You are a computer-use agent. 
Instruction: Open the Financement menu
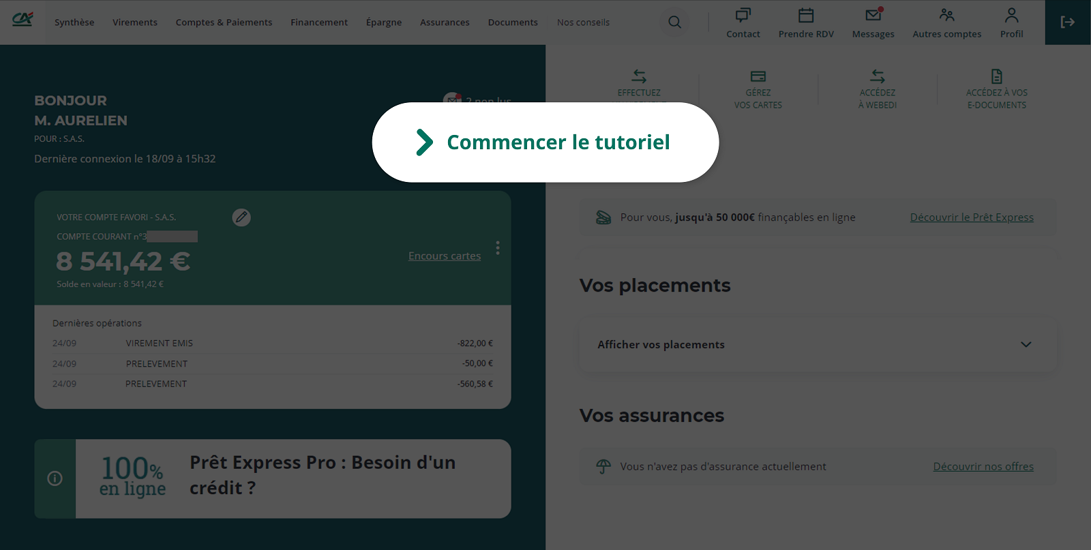pos(319,22)
